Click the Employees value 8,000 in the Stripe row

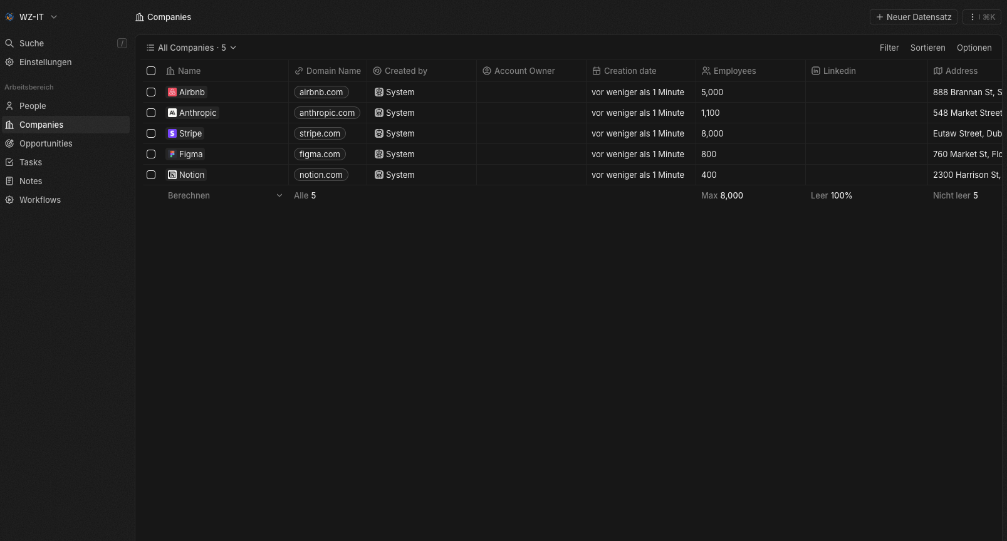tap(712, 133)
